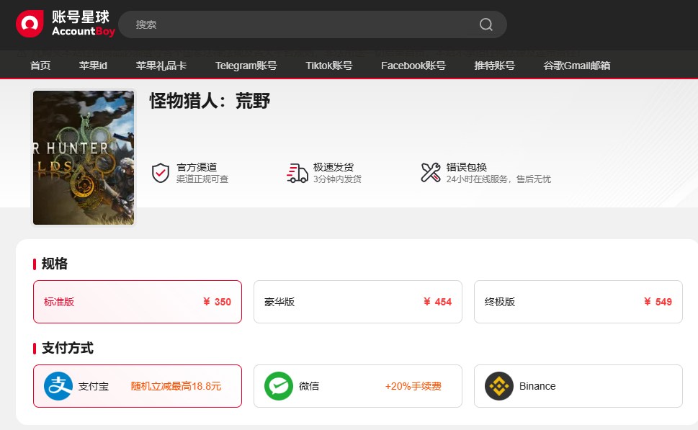Select the 标准版 ¥350 option
This screenshot has width=698, height=430.
138,302
